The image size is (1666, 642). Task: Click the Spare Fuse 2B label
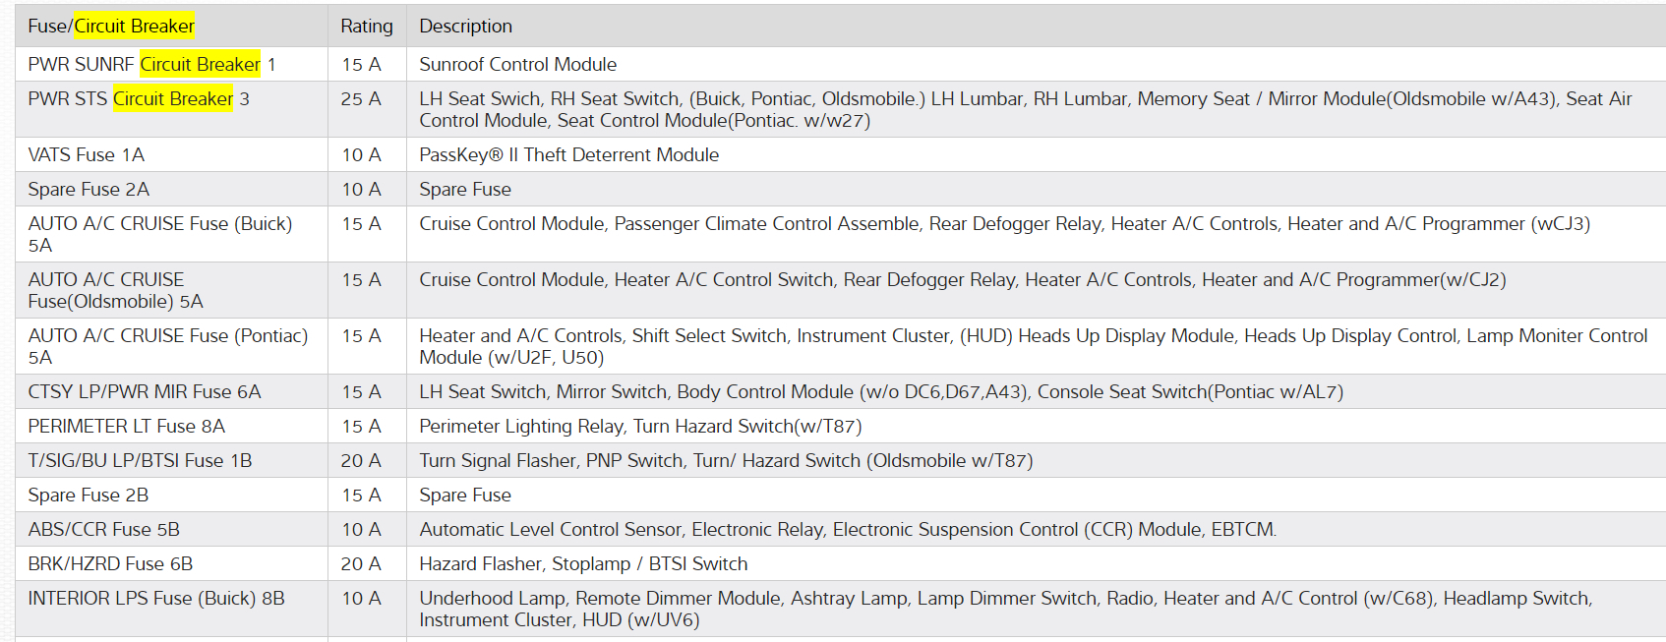pos(89,496)
